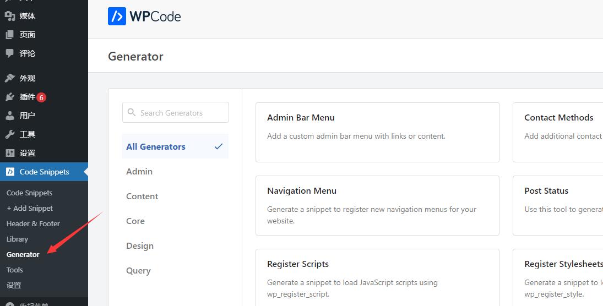
Task: Click the tools (工具) wrench icon
Action: click(10, 134)
